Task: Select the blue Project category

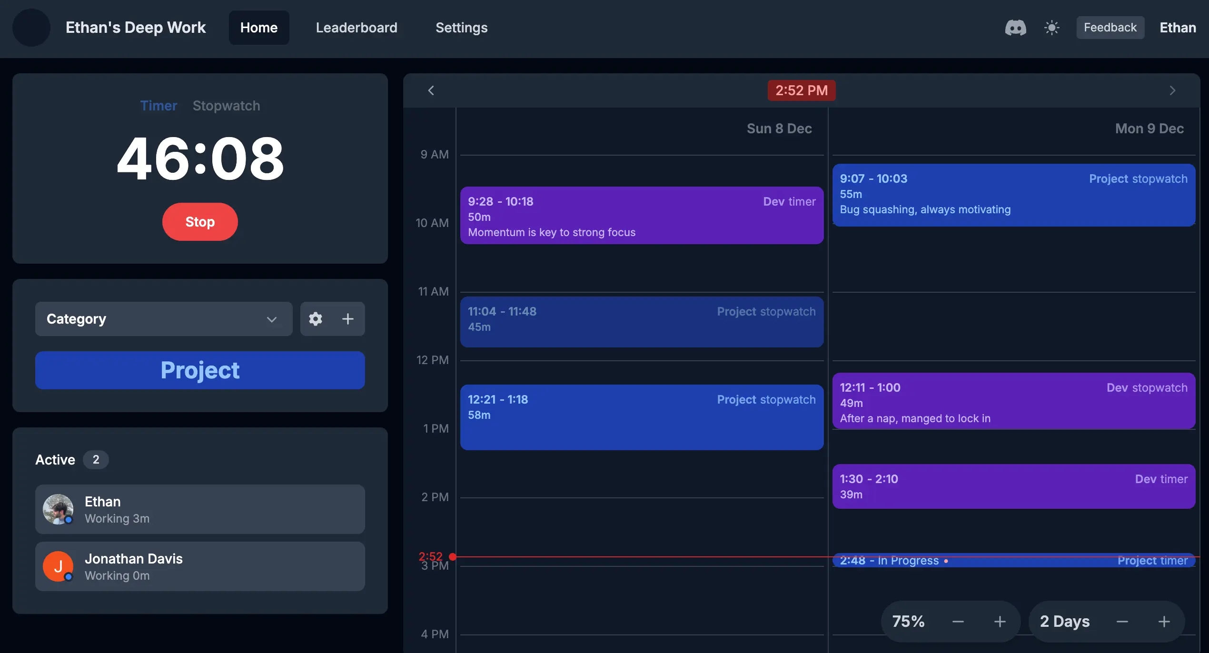Action: pos(200,370)
